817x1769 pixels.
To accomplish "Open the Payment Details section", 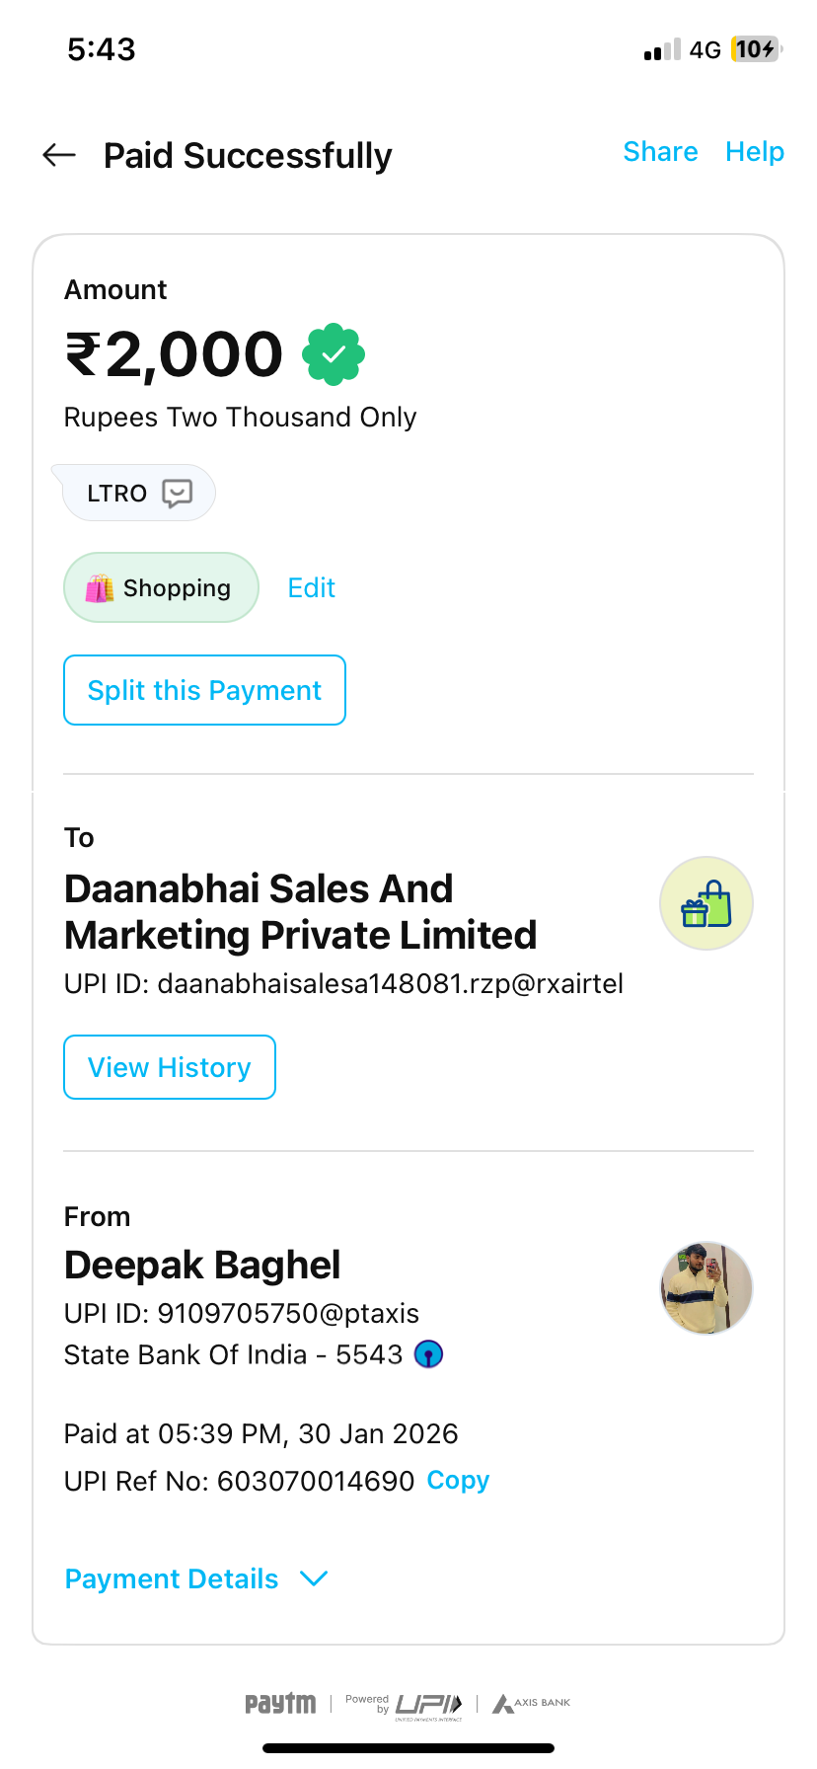I will pos(172,1578).
